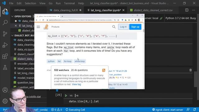Close the lat_long editor in OPEN EDITORS
The height and width of the screenshot is (112, 199).
tap(16, 26)
